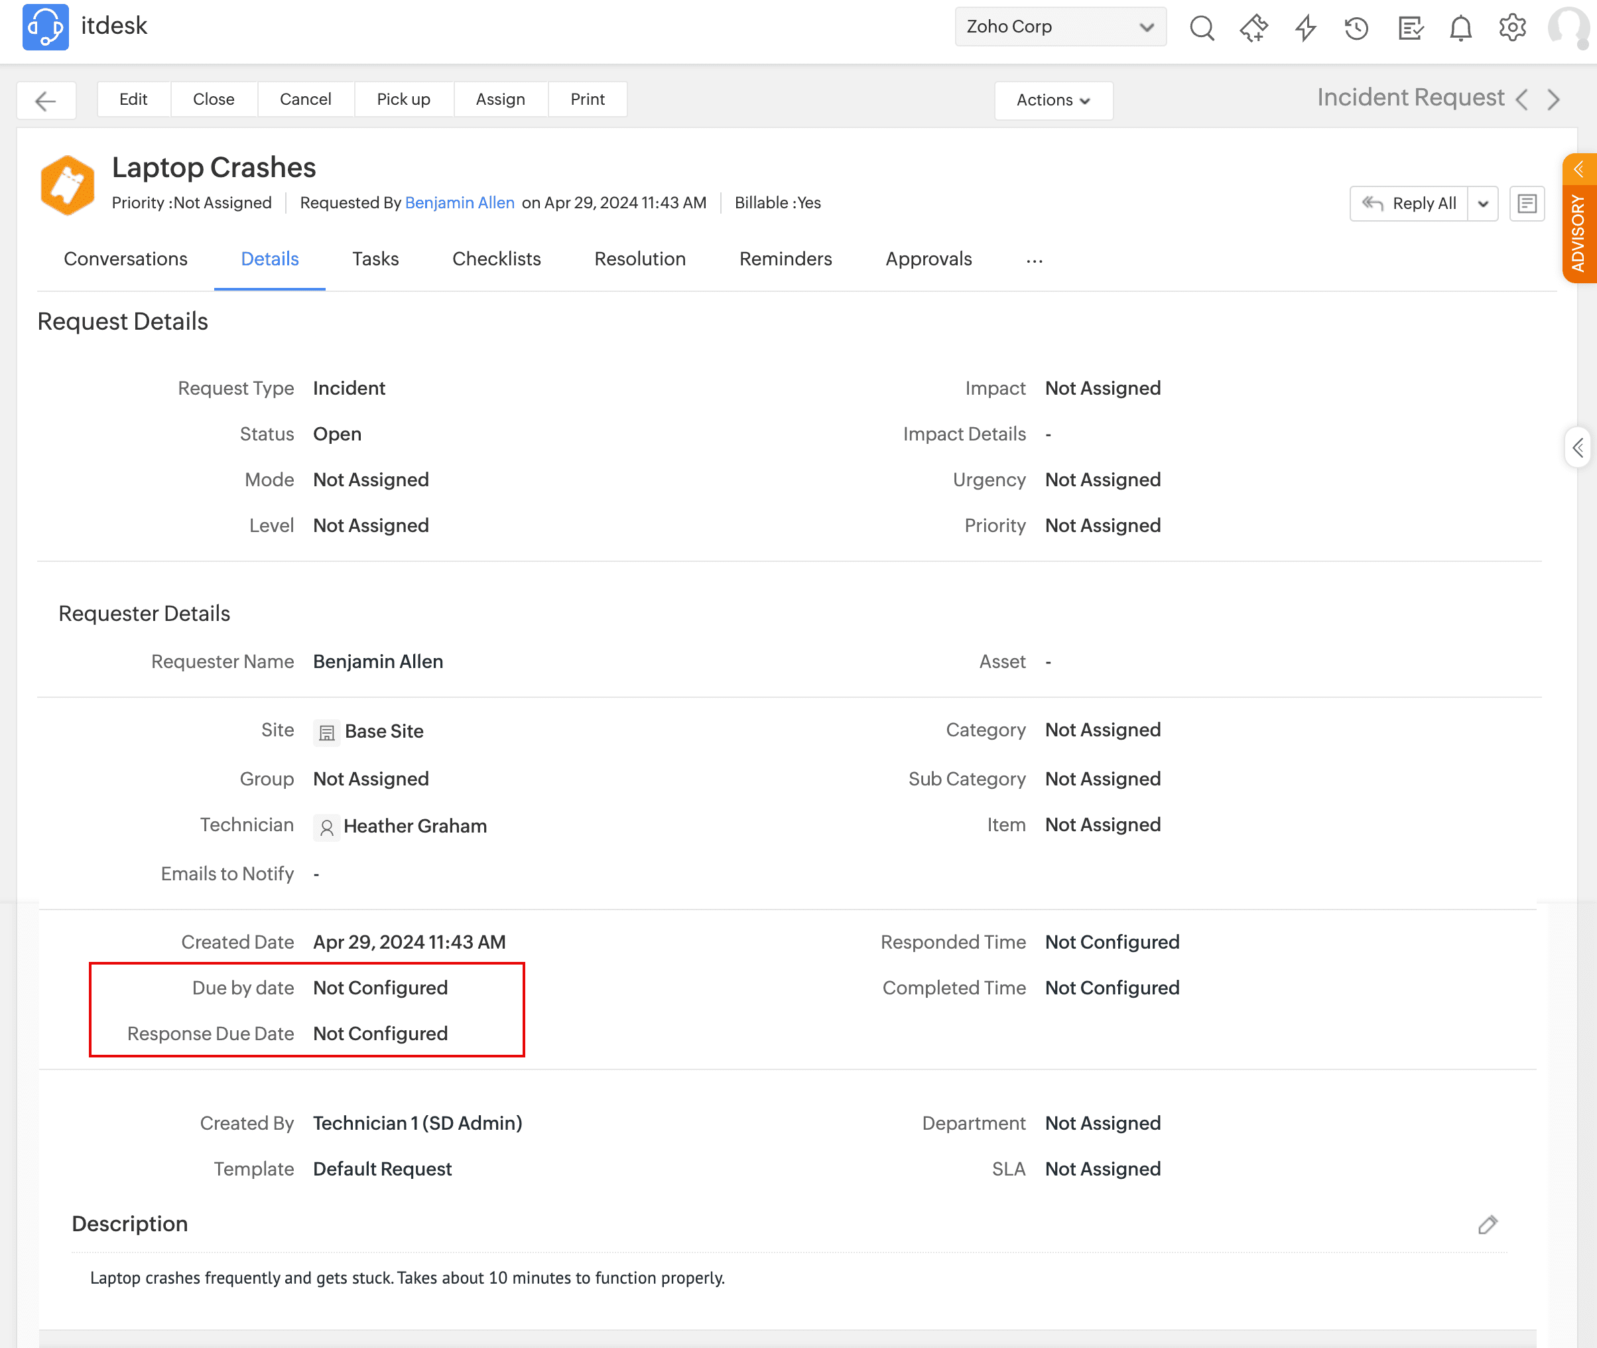Screen dimensions: 1597x1348
Task: Expand the Actions dropdown menu
Action: [x=1053, y=100]
